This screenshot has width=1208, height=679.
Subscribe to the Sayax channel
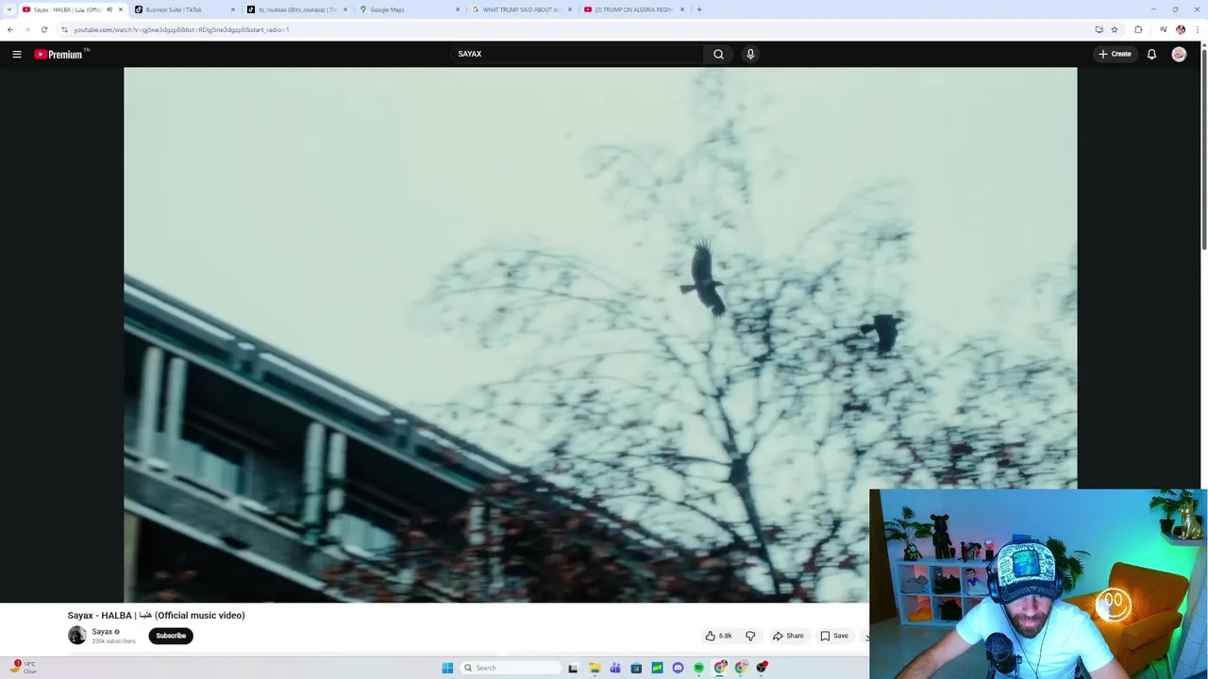tap(171, 636)
